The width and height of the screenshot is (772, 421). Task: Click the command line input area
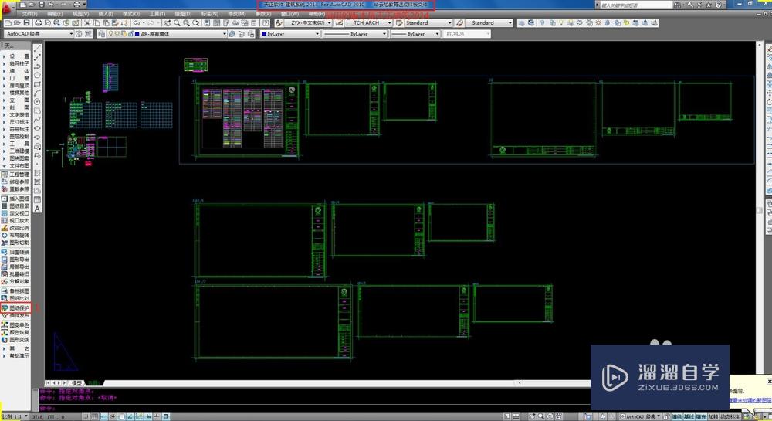click(315, 408)
